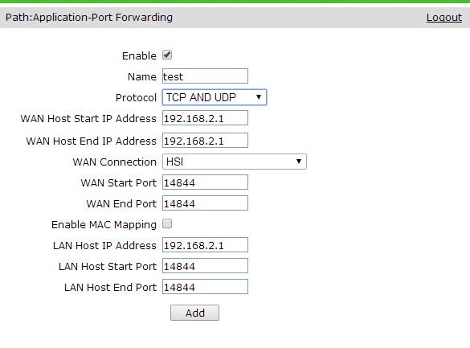470x348 pixels.
Task: Uncheck the Enable checkbox
Action: [167, 55]
